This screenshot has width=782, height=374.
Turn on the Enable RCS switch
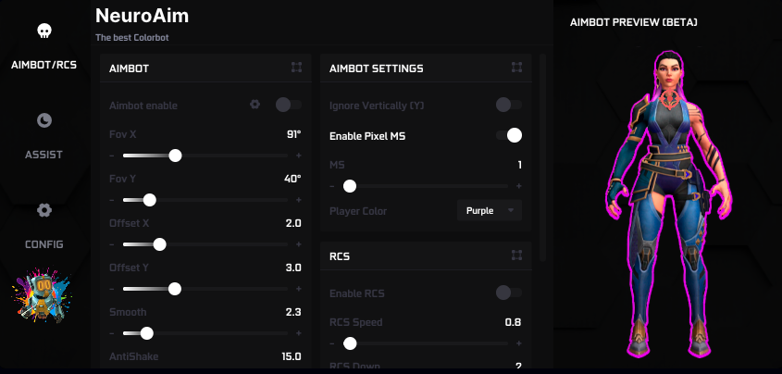[509, 293]
